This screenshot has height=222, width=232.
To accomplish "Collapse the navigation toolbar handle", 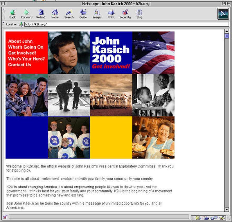I will click(x=3, y=14).
